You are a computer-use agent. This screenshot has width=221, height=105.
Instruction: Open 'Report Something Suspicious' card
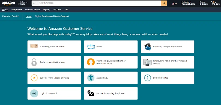pyautogui.click(x=111, y=93)
